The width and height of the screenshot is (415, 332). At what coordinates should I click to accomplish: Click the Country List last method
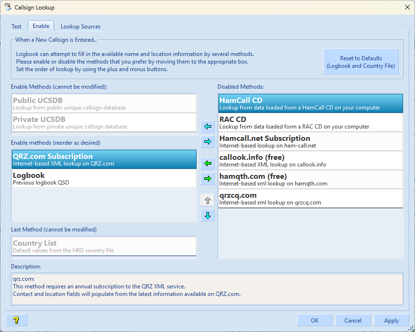104,247
